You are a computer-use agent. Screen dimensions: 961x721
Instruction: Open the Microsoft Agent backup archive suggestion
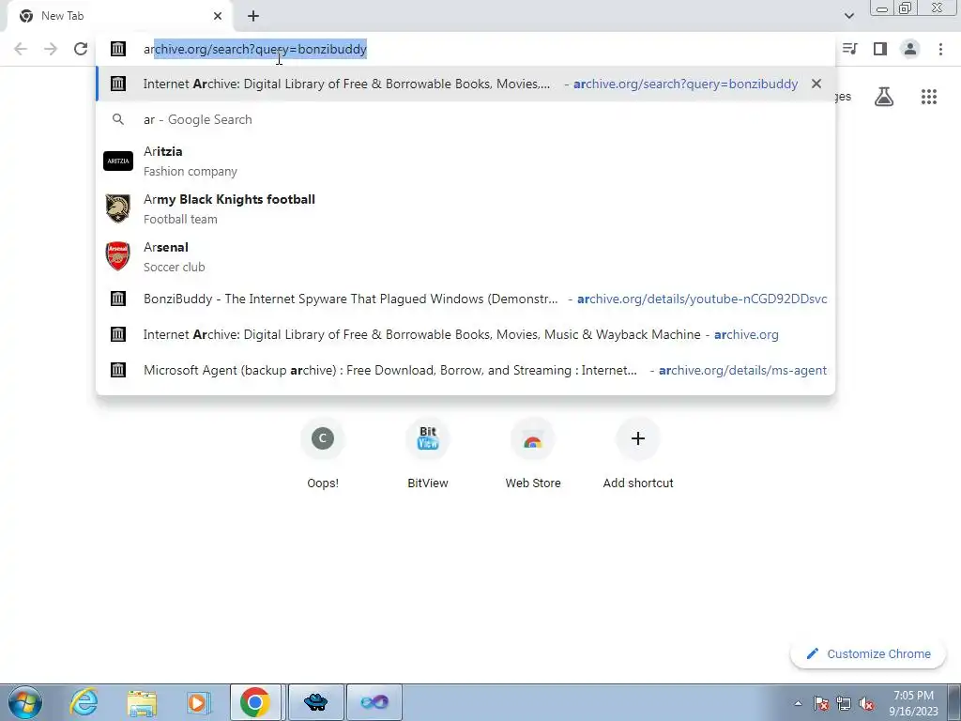465,370
